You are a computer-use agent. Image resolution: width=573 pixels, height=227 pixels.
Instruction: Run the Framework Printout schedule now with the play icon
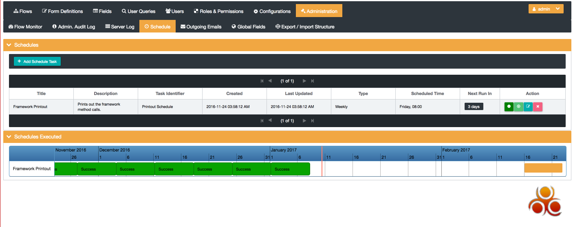518,107
